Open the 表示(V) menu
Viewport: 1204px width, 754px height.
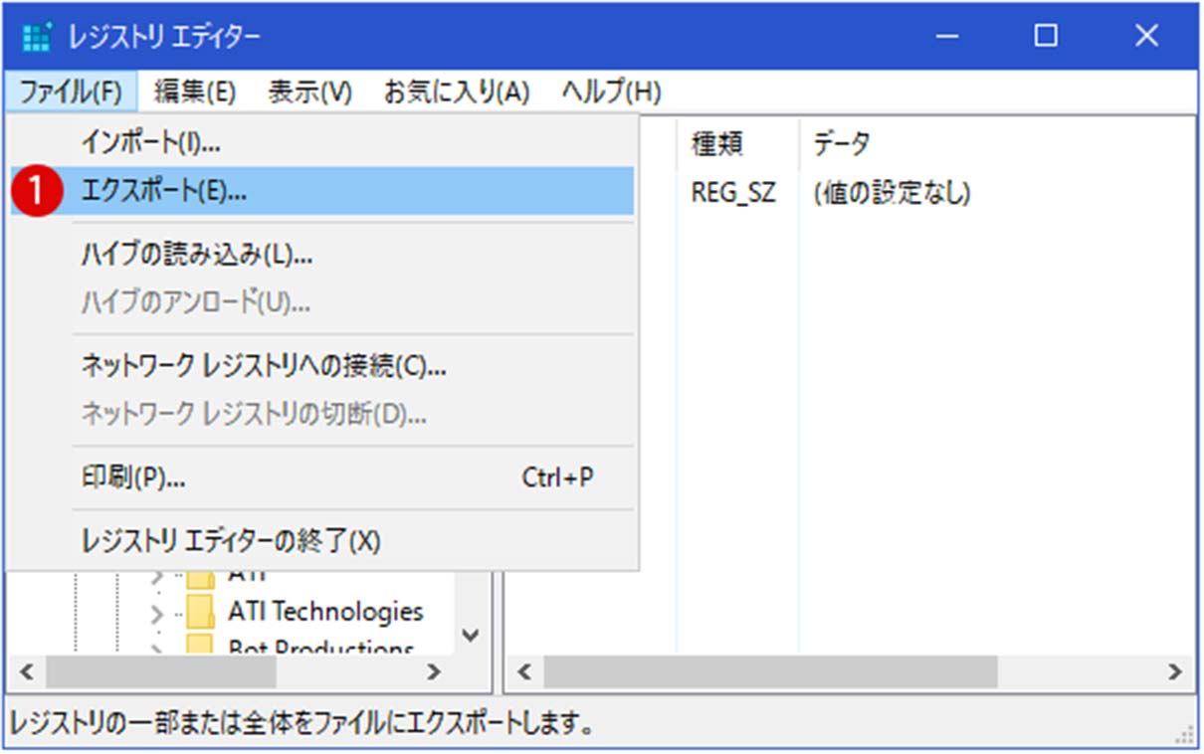tap(309, 93)
